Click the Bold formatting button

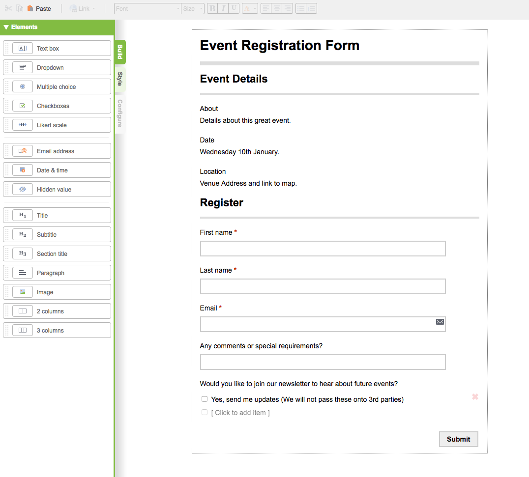(x=212, y=8)
